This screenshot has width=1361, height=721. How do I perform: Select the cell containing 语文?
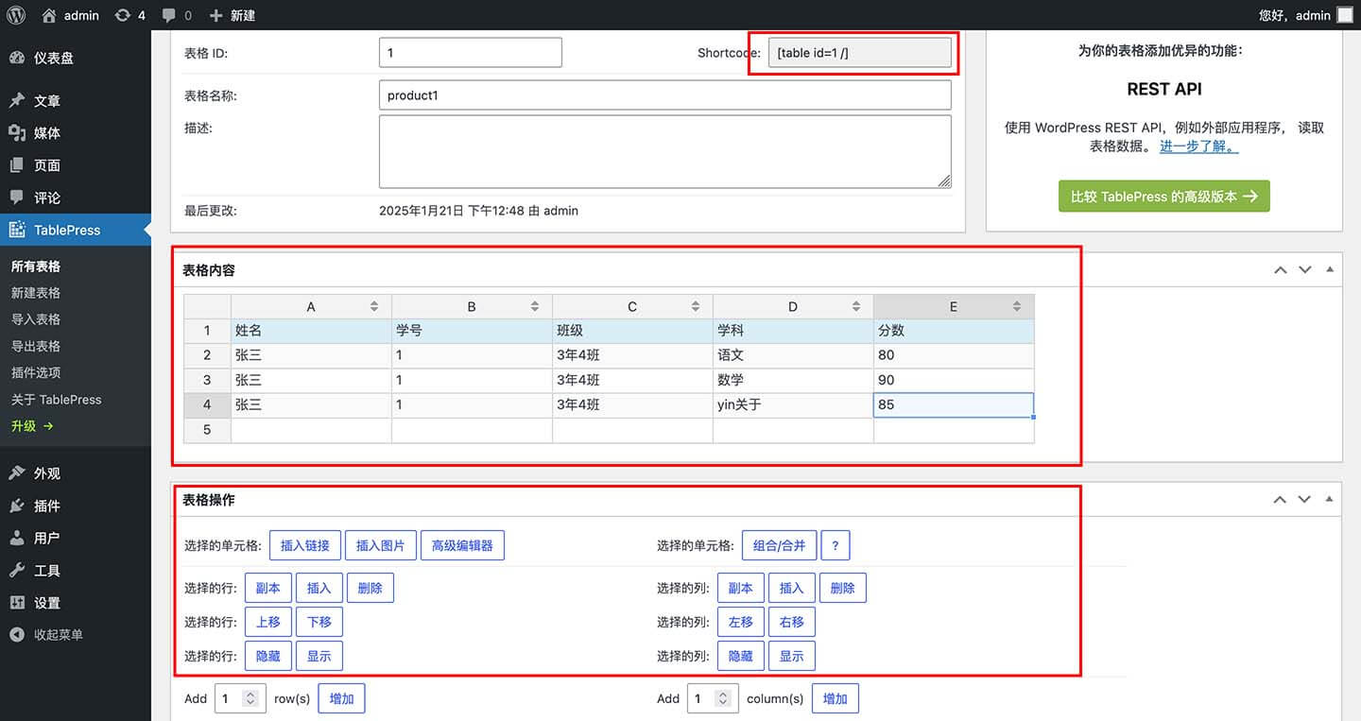pos(793,355)
